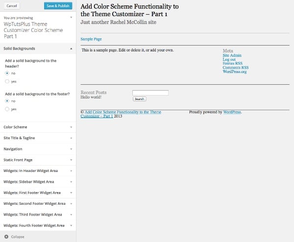Select 'yes' for solid header background
Screen dimensions: 294x242
7,81
